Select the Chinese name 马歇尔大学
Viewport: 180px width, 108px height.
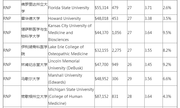tap(30, 79)
